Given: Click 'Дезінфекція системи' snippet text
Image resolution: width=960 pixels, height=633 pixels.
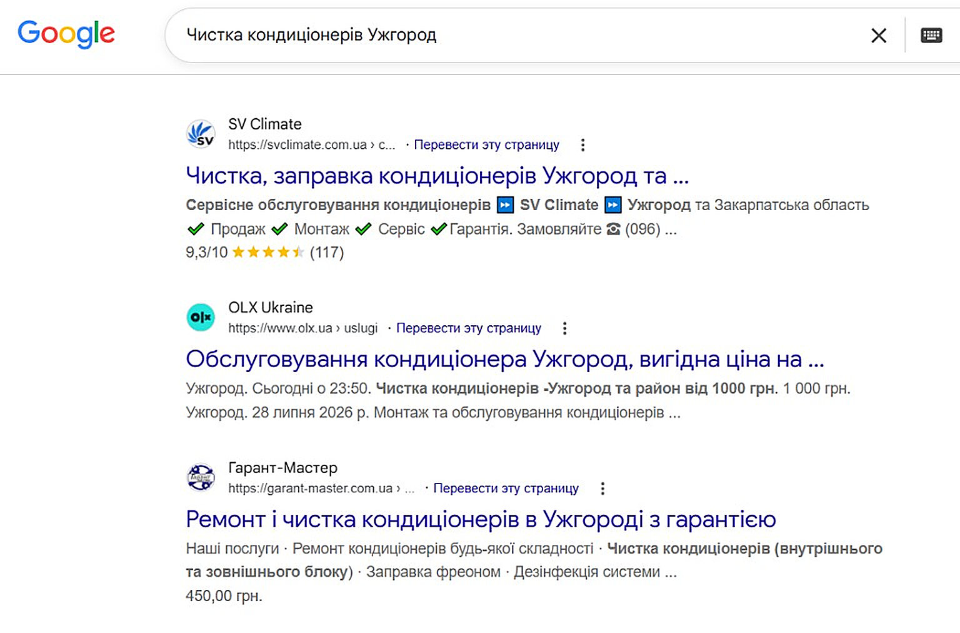Looking at the screenshot, I should pyautogui.click(x=587, y=572).
